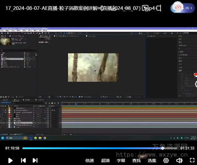Click the forest footage in the composition viewer
Image resolution: width=197 pixels, height=165 pixels.
pos(93,67)
